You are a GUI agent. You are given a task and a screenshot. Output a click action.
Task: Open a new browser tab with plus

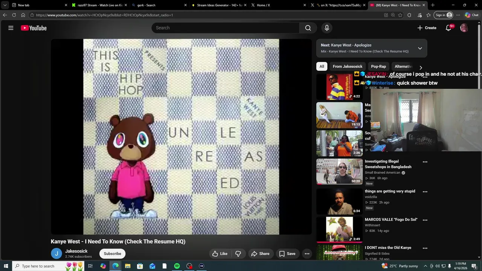pyautogui.click(x=433, y=5)
